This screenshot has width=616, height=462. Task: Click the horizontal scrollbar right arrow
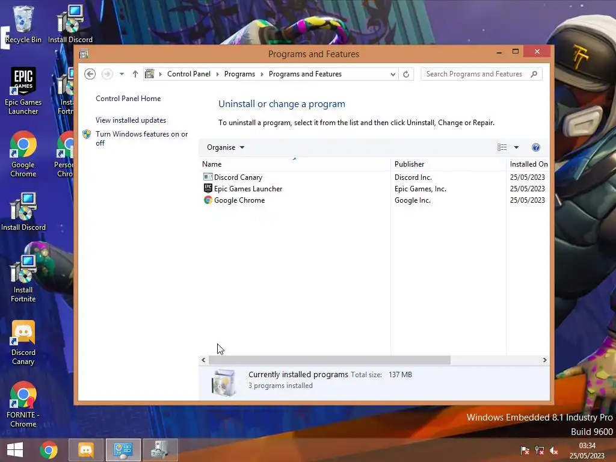[x=544, y=360]
